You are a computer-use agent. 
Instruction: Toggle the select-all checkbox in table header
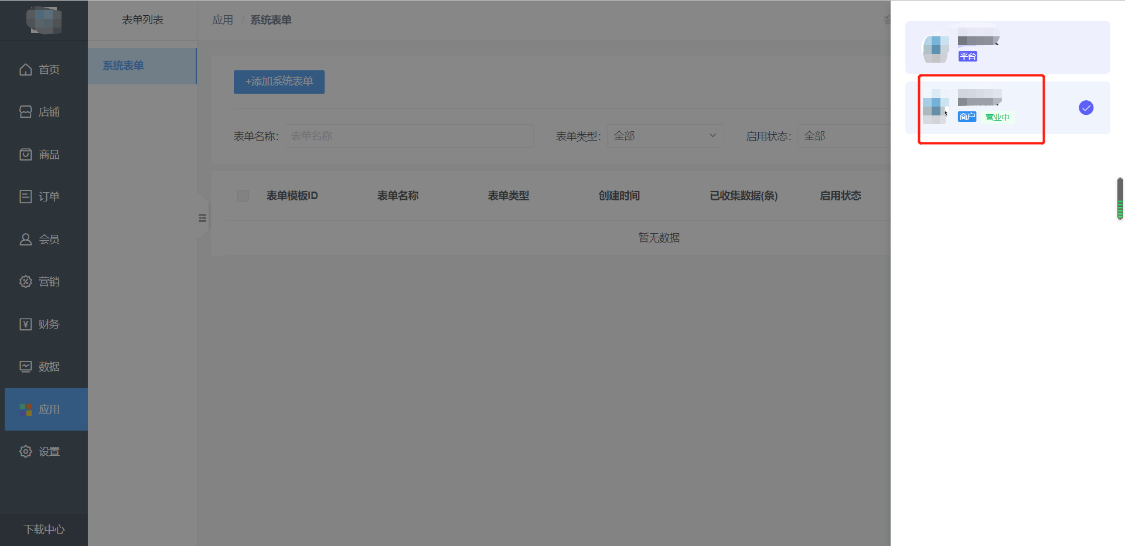point(243,196)
